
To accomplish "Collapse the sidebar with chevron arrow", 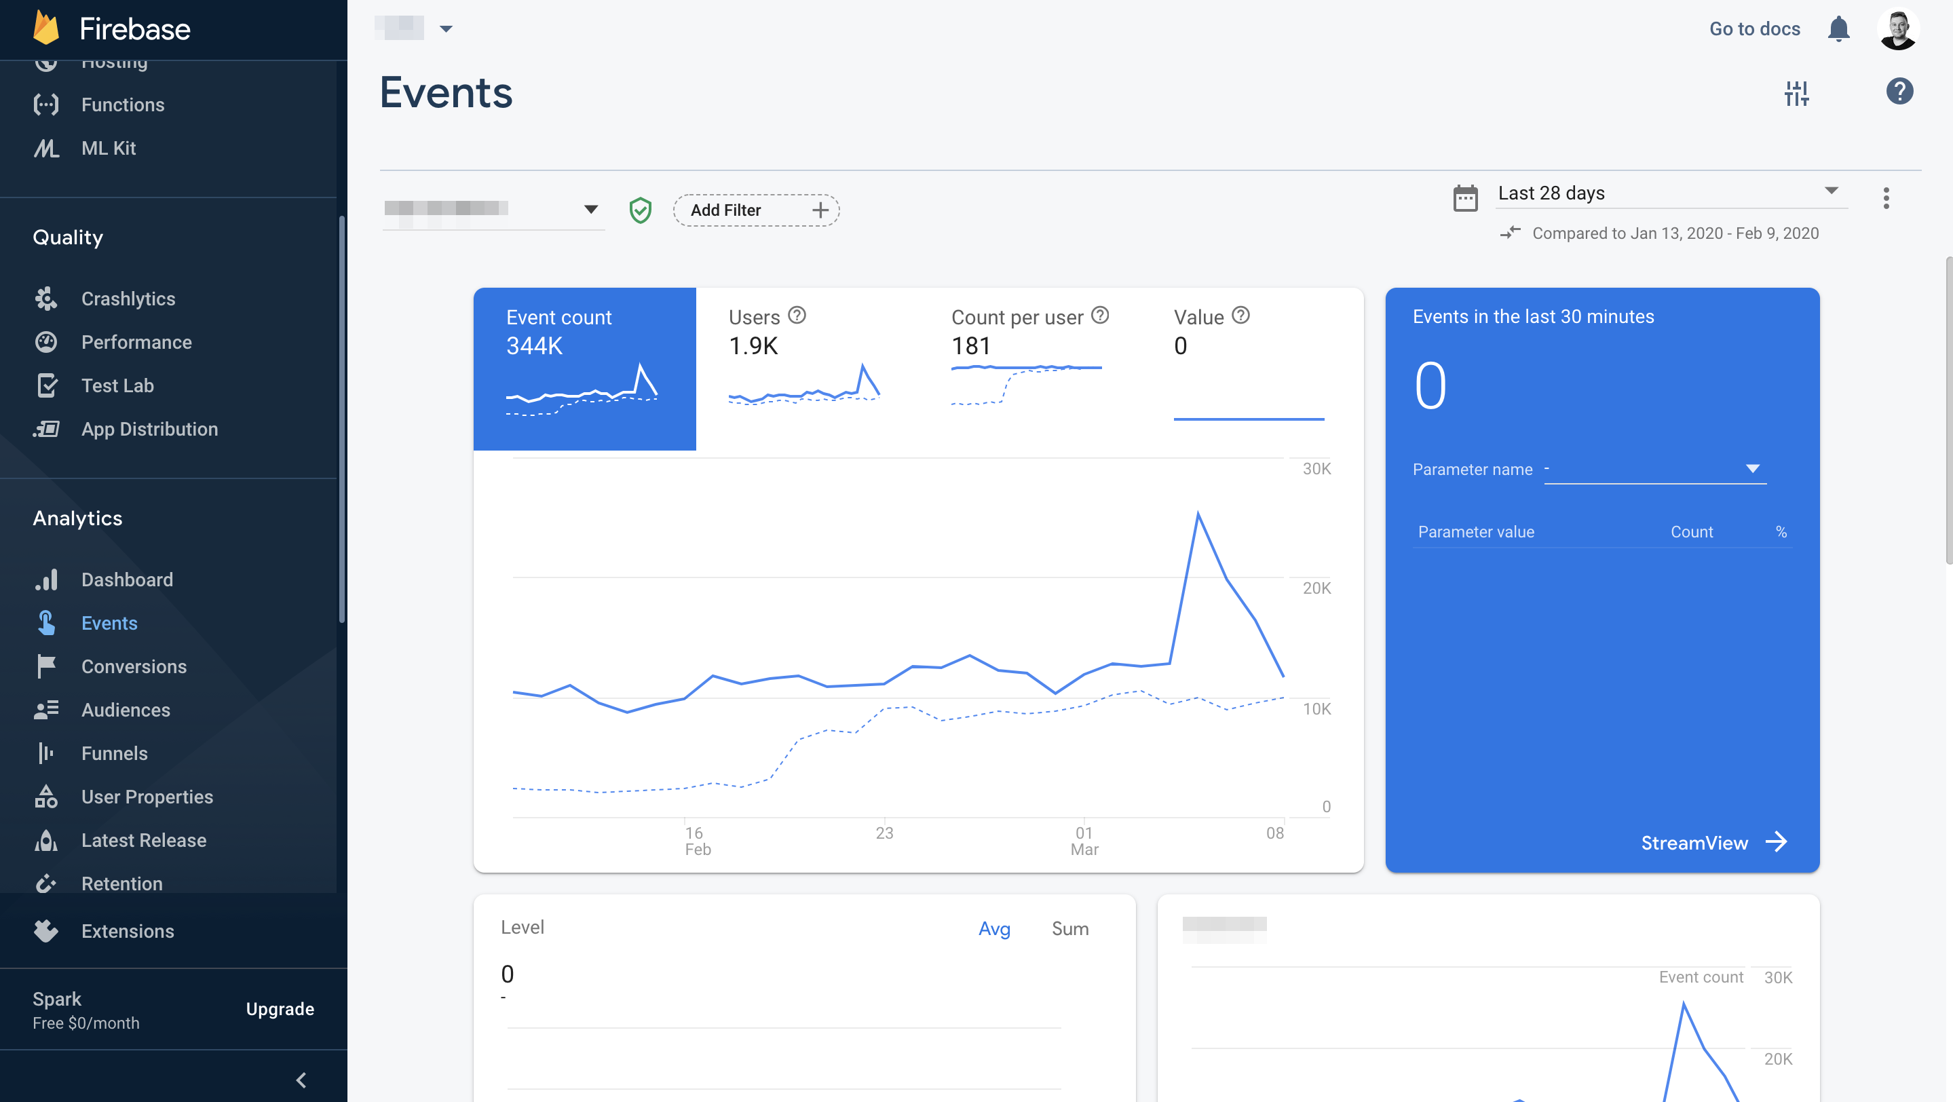I will point(301,1079).
